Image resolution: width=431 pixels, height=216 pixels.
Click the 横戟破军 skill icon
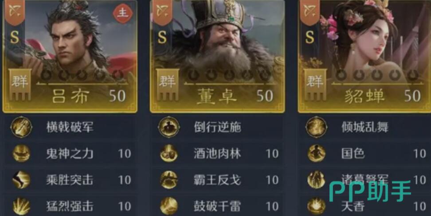tap(21, 127)
